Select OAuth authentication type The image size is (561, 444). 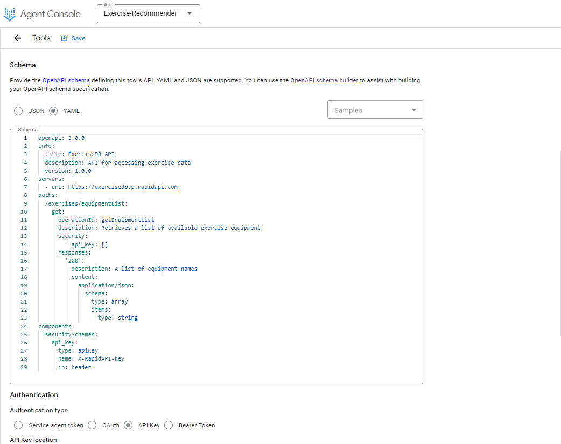[92, 425]
